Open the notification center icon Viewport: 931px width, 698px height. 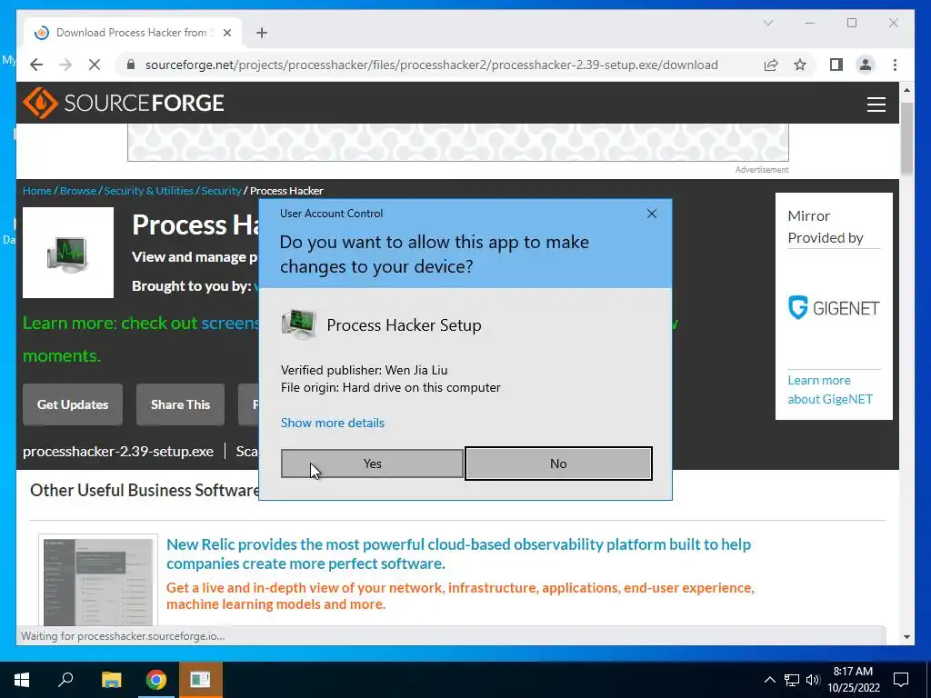pyautogui.click(x=901, y=680)
